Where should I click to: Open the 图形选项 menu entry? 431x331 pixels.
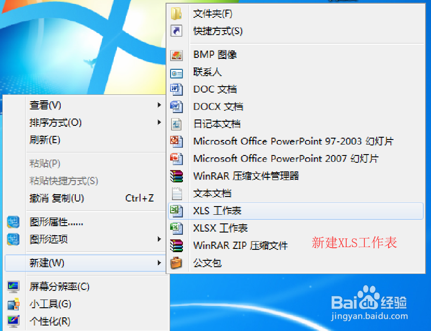pyautogui.click(x=85, y=239)
